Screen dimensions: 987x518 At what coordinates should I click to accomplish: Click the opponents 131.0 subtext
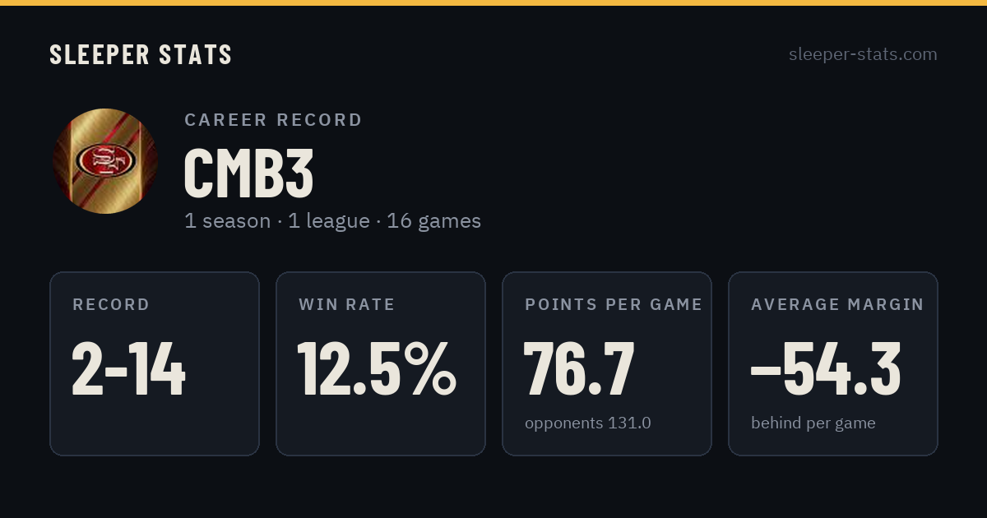(588, 423)
